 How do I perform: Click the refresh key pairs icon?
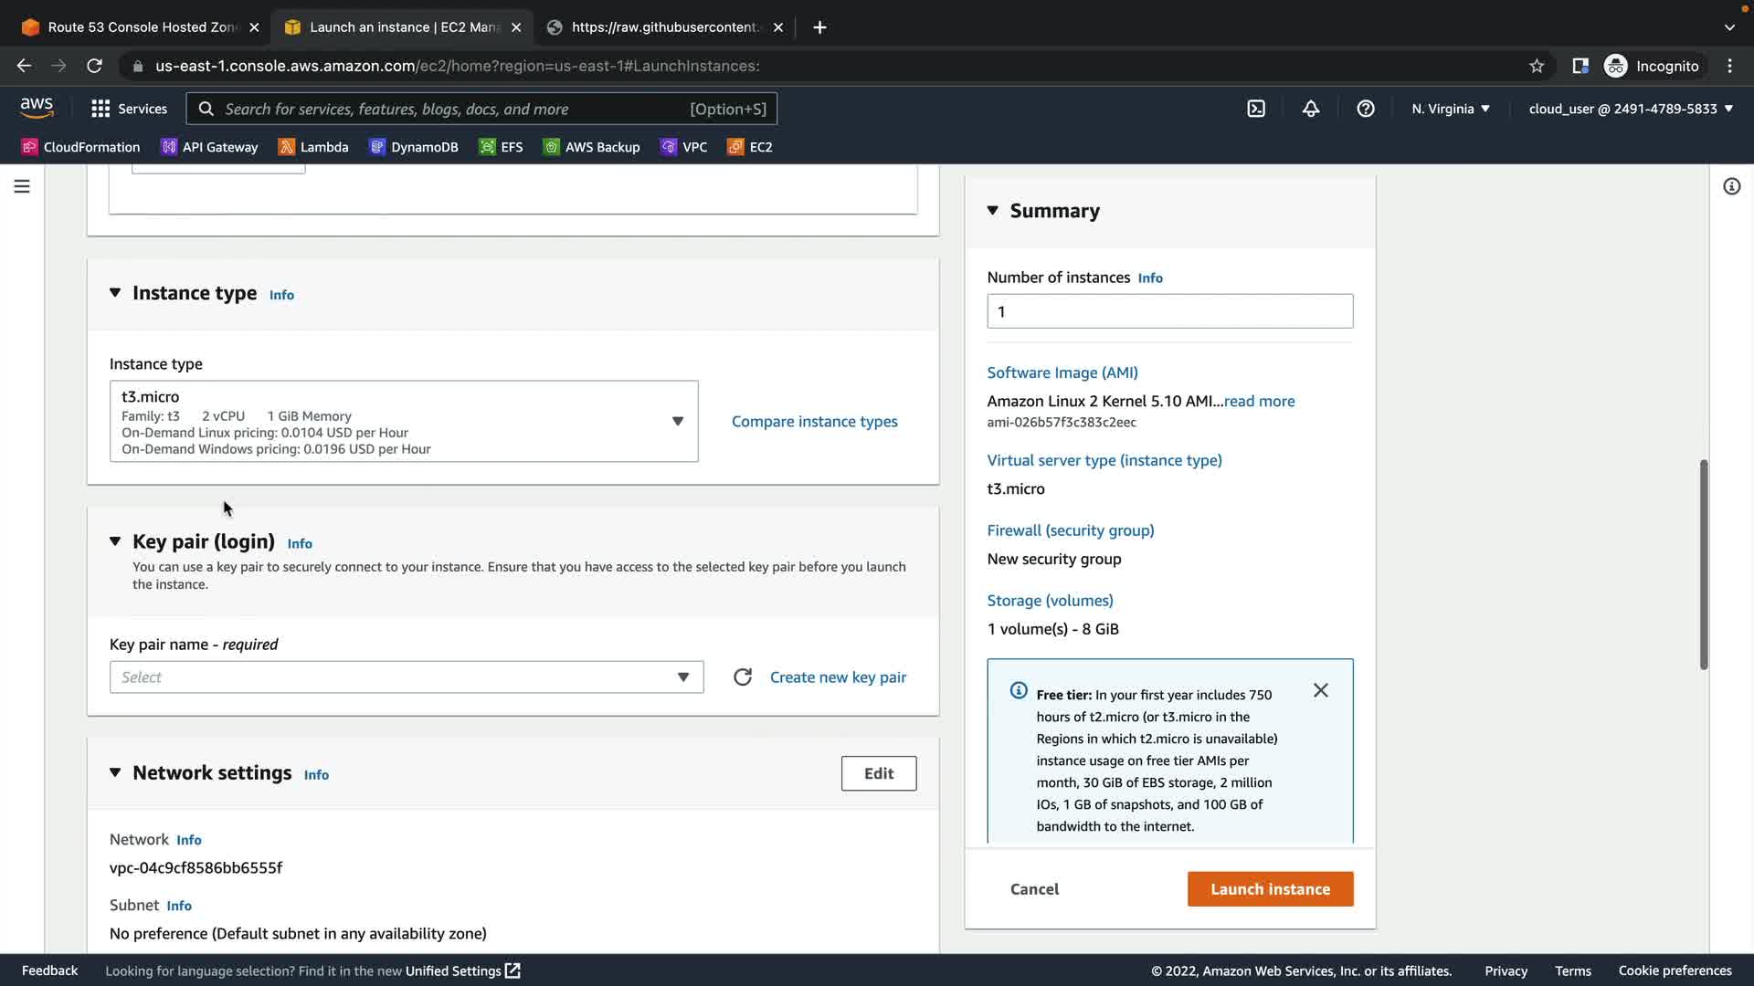point(743,677)
